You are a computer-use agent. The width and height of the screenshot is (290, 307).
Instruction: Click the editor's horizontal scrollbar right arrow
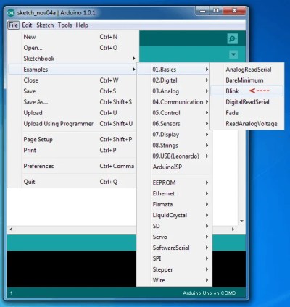coord(233,229)
